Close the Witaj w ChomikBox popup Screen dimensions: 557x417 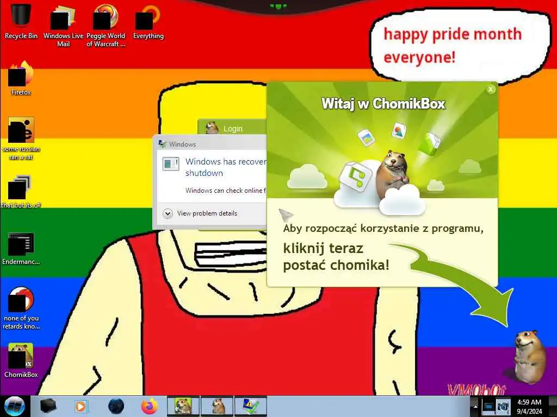click(491, 90)
